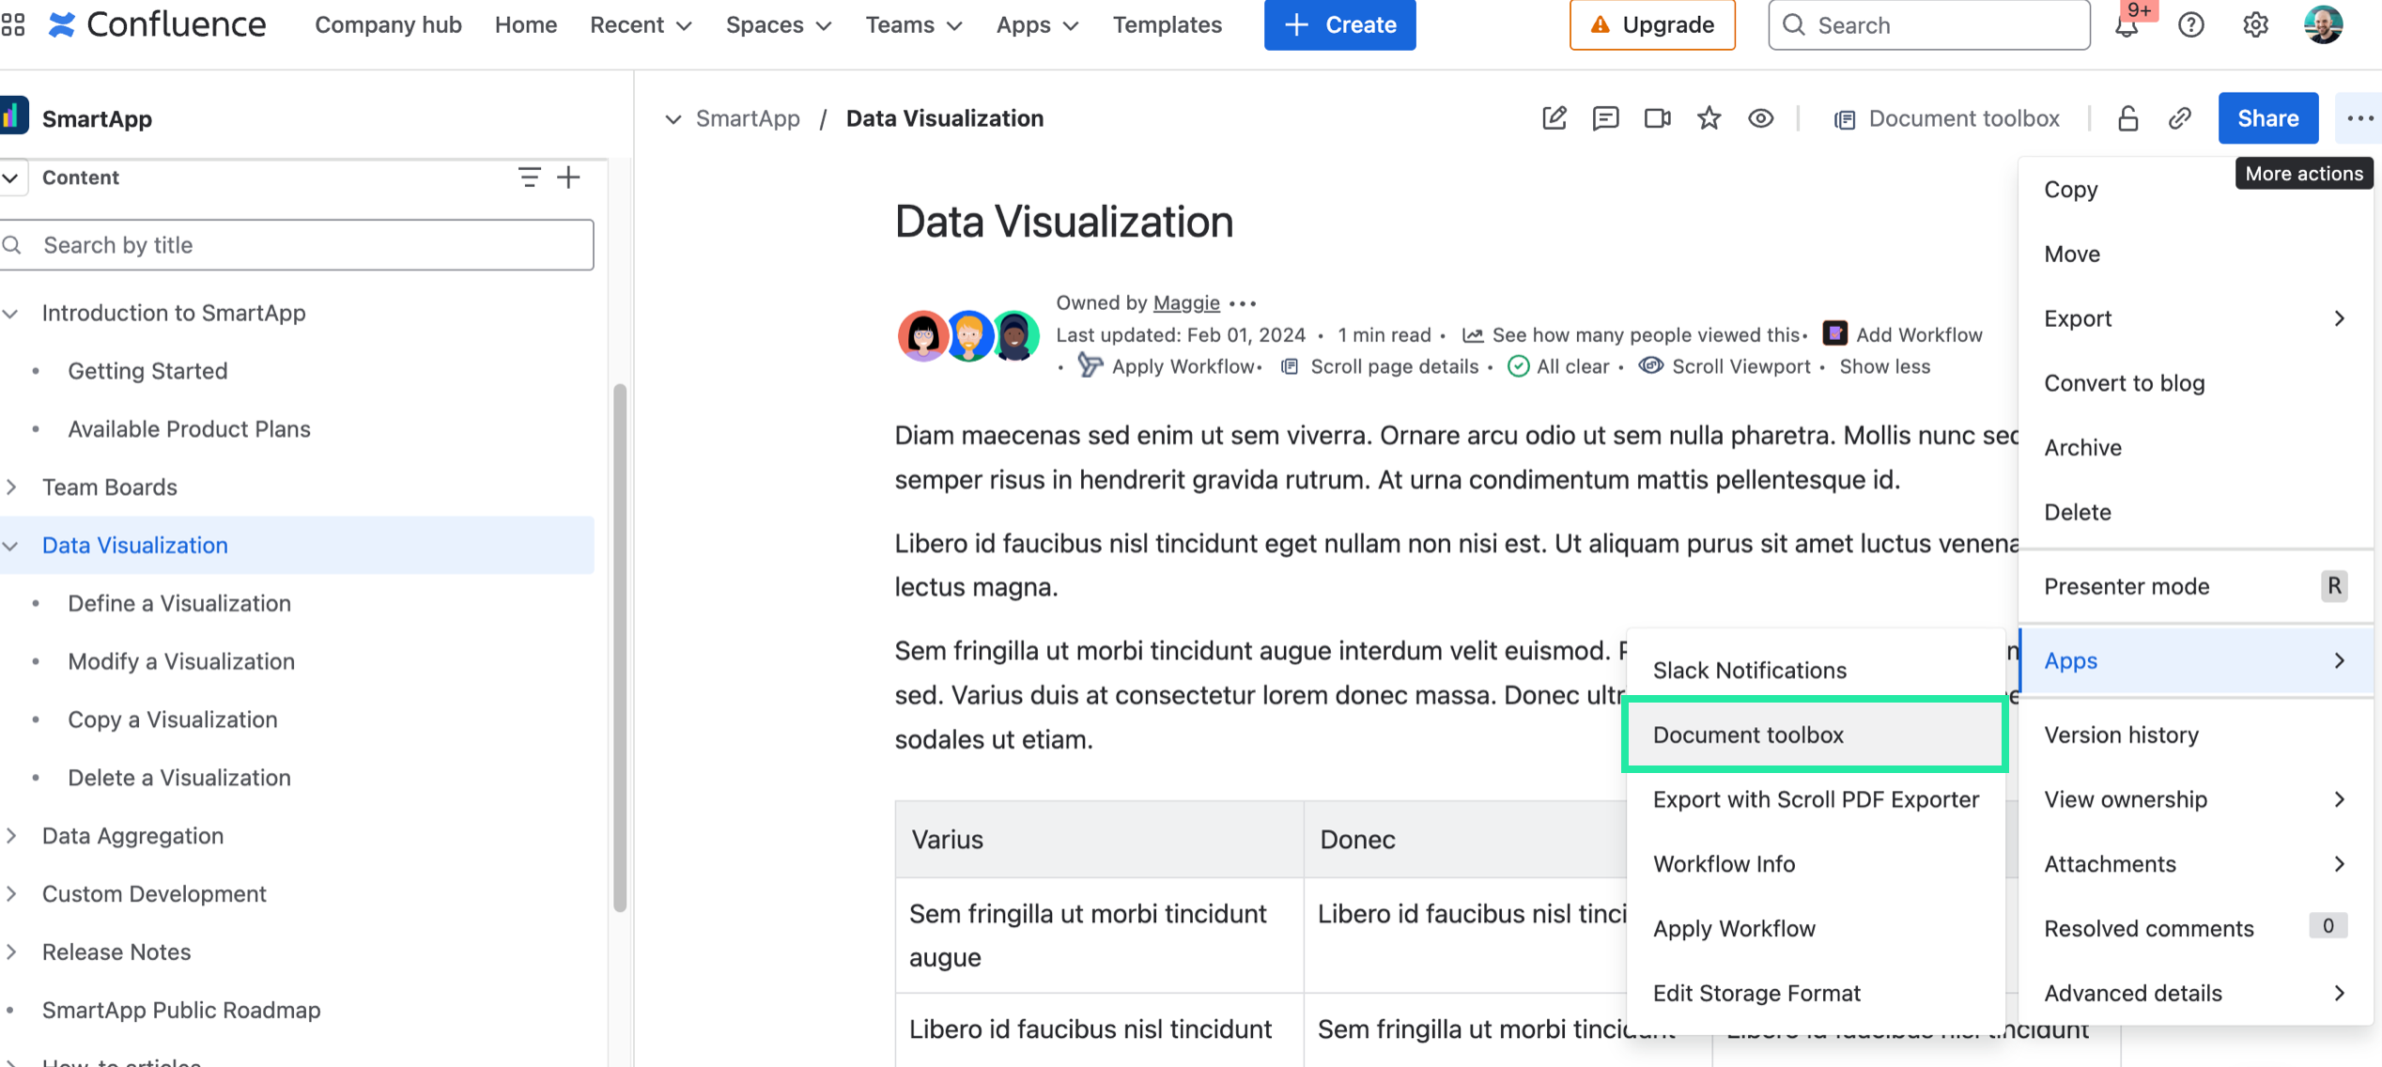
Task: Click the video record icon in header
Action: click(1657, 118)
